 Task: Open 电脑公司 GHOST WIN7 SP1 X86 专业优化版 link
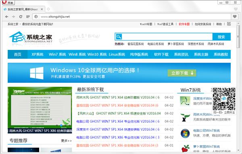118,138
